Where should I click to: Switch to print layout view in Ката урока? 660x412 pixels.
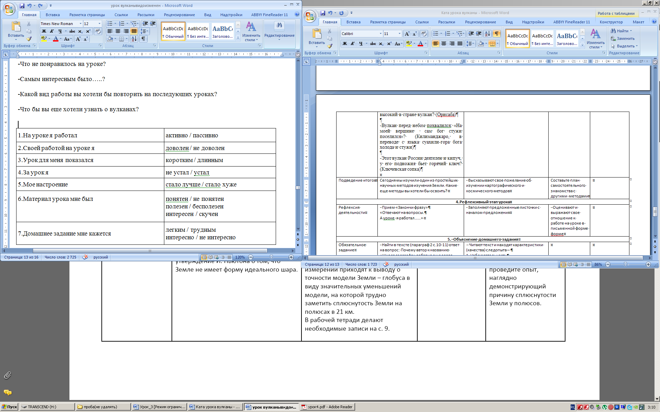(x=563, y=264)
